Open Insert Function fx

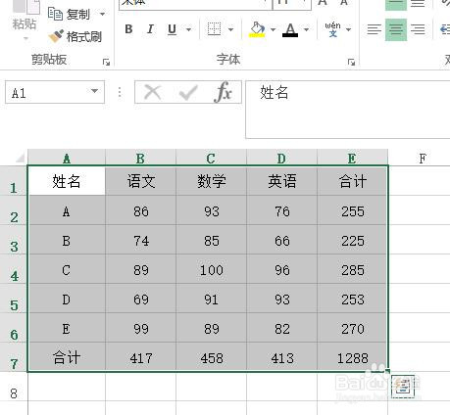(x=224, y=92)
